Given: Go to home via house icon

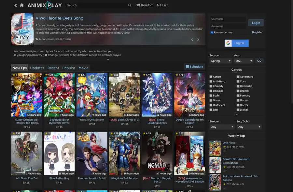Looking at the screenshot, I should coord(22,6).
